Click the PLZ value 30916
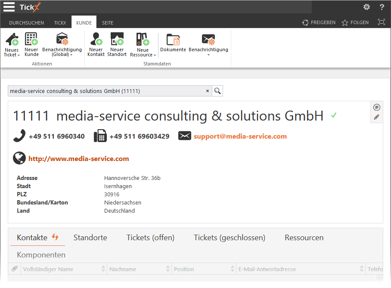 [x=112, y=195]
